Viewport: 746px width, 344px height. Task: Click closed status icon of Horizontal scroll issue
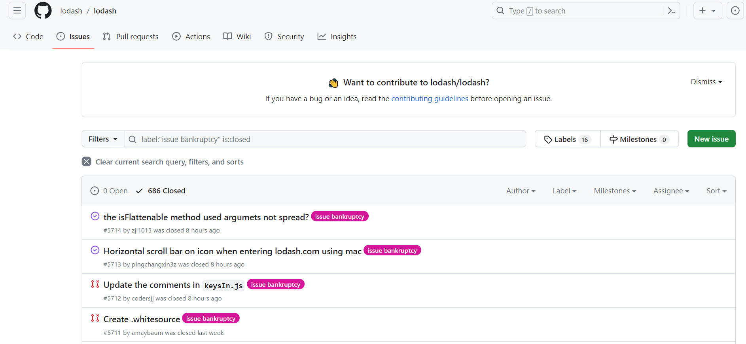pos(95,250)
